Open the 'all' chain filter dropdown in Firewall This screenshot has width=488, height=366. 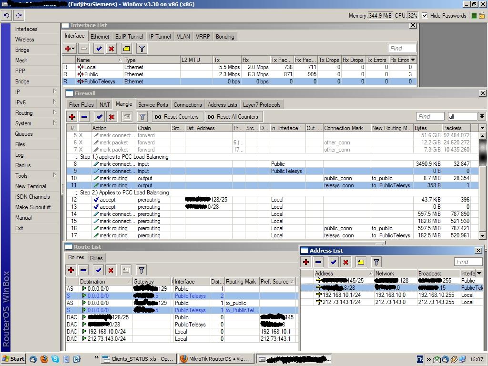482,117
